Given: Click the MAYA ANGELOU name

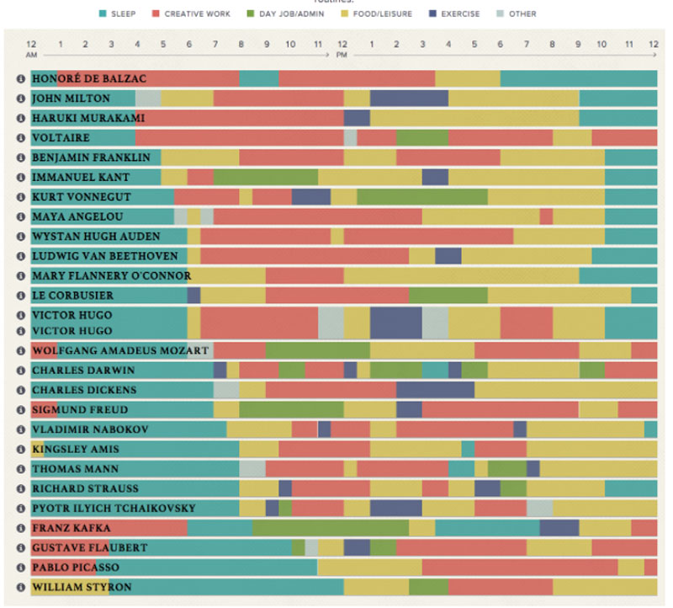Looking at the screenshot, I should point(77,217).
